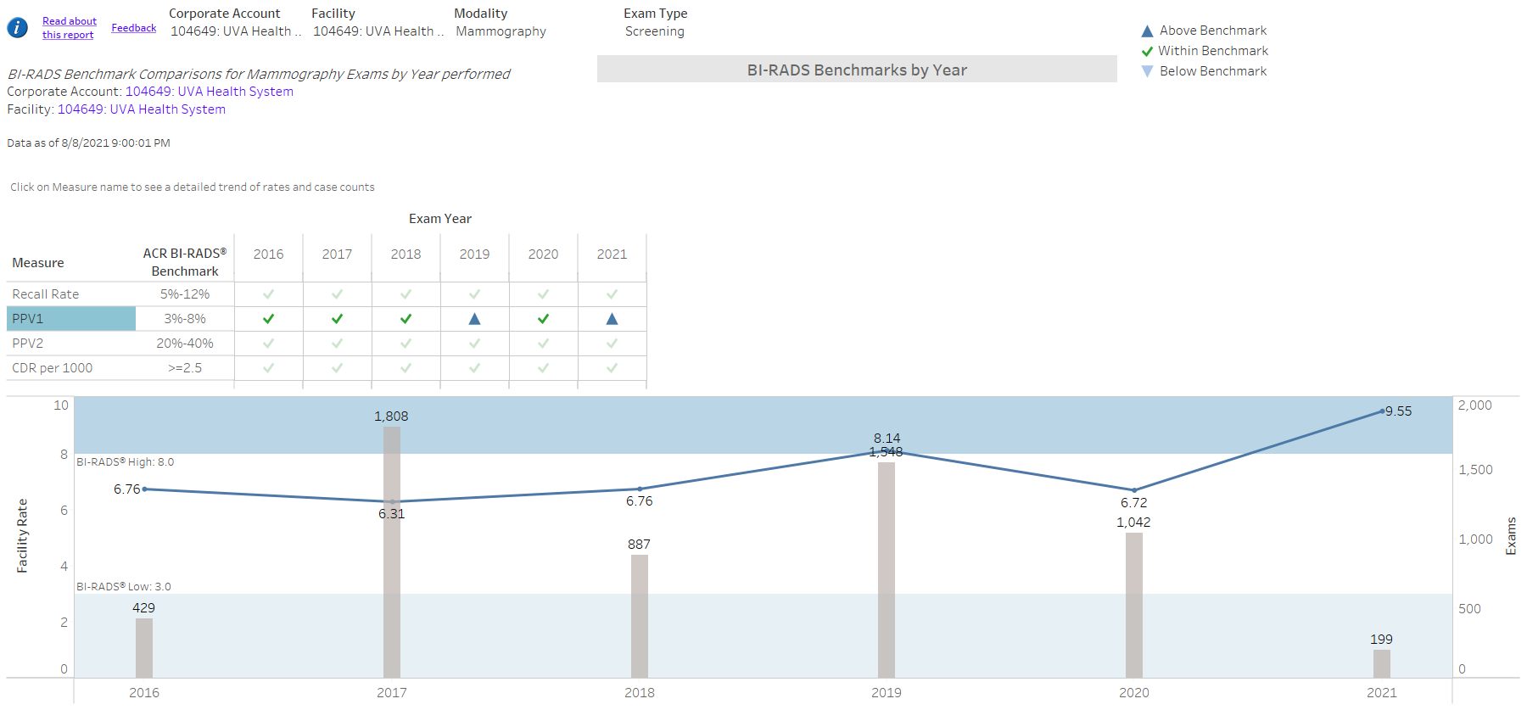Image resolution: width=1527 pixels, height=721 pixels.
Task: Click the Above Benchmark legend triangle
Action: click(1147, 31)
